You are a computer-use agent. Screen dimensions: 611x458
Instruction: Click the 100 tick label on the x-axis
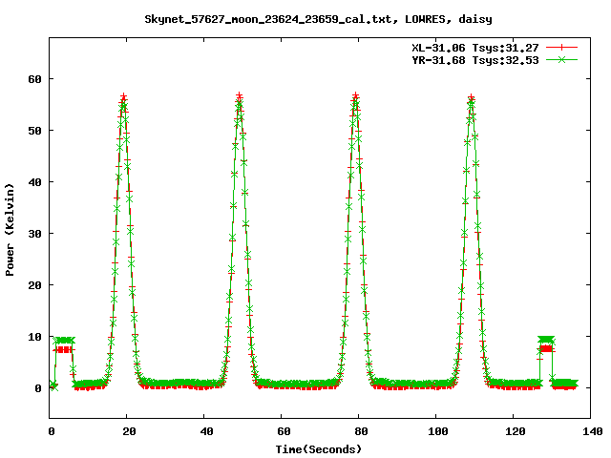pyautogui.click(x=436, y=431)
